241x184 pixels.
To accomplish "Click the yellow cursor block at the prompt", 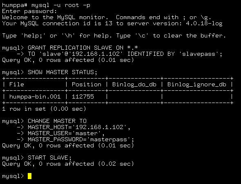I will pos(30,176).
